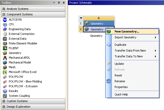Viewport: 164px width, 110px height.
Task: Select row number 1 of system A
Action: click(x=81, y=23)
